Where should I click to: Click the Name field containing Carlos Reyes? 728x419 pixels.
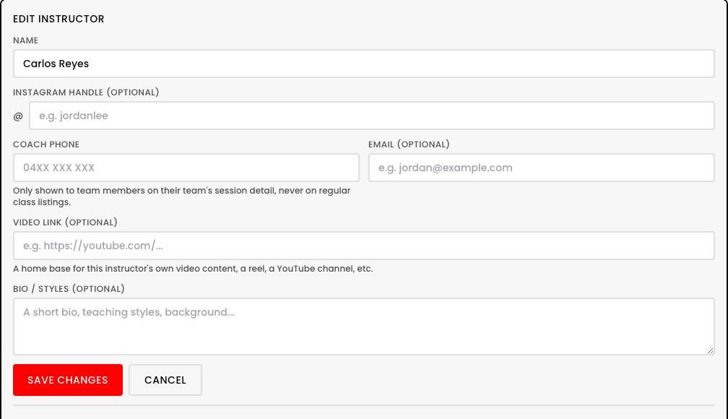[x=363, y=64]
